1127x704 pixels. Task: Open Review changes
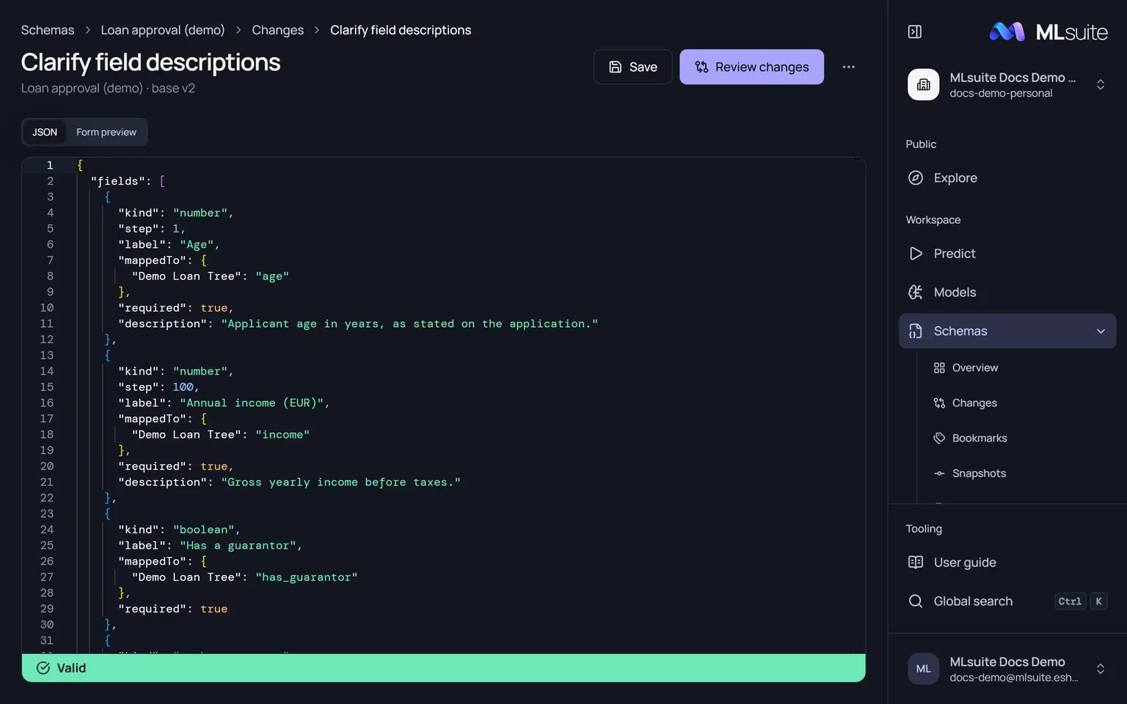click(x=751, y=67)
